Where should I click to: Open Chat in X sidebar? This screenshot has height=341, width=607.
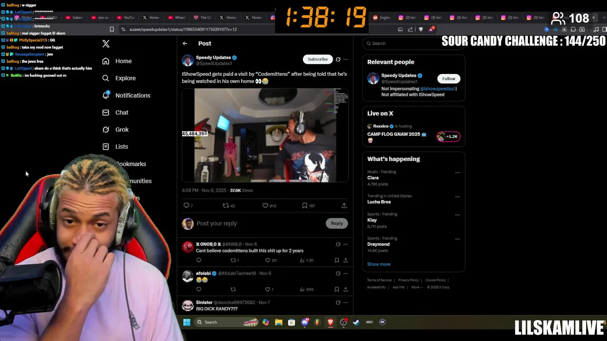point(115,113)
